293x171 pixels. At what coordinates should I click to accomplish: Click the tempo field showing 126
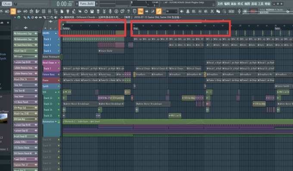(x=7, y=3)
